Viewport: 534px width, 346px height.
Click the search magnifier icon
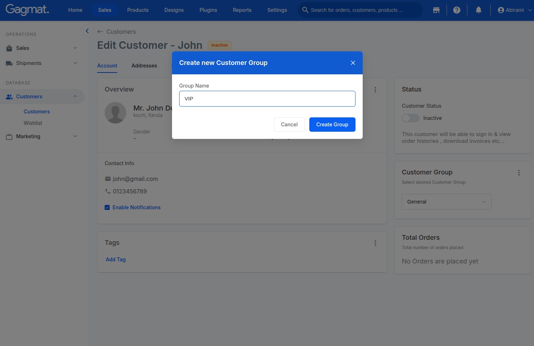305,10
